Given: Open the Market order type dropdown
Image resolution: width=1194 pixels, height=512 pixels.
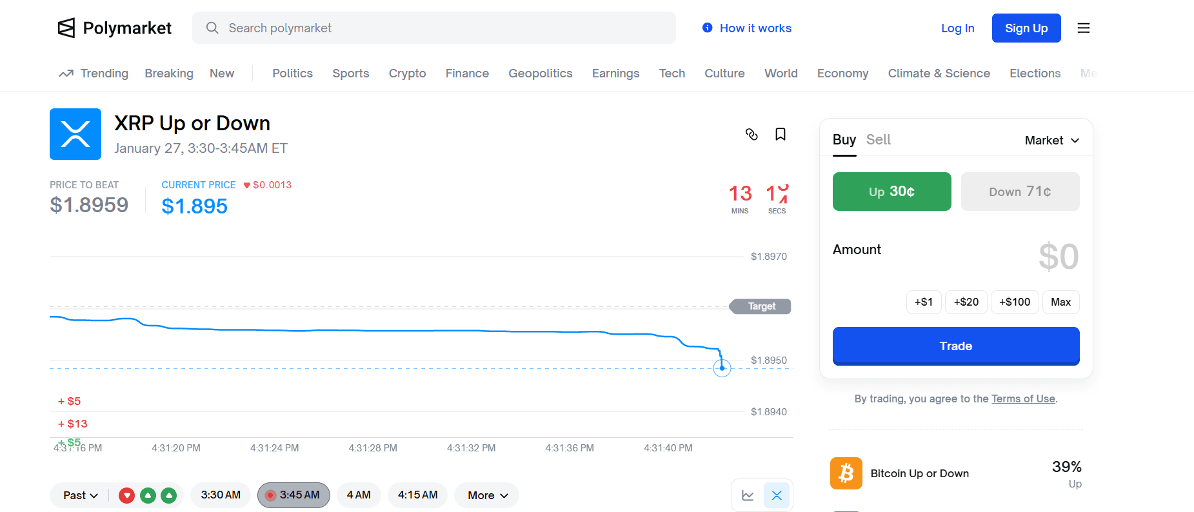Looking at the screenshot, I should pos(1051,141).
